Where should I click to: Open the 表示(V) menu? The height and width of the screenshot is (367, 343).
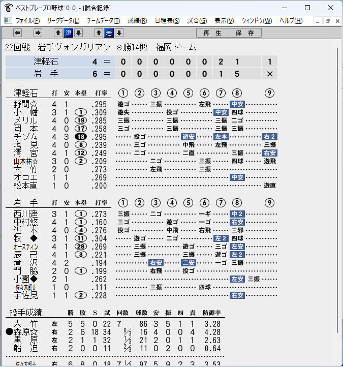tap(224, 21)
